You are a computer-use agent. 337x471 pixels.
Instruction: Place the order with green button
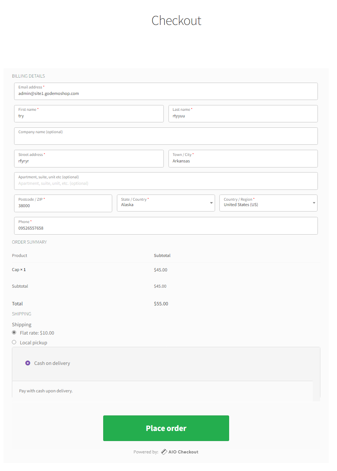(166, 428)
